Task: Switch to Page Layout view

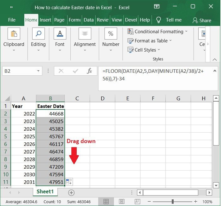Action: [x=121, y=202]
